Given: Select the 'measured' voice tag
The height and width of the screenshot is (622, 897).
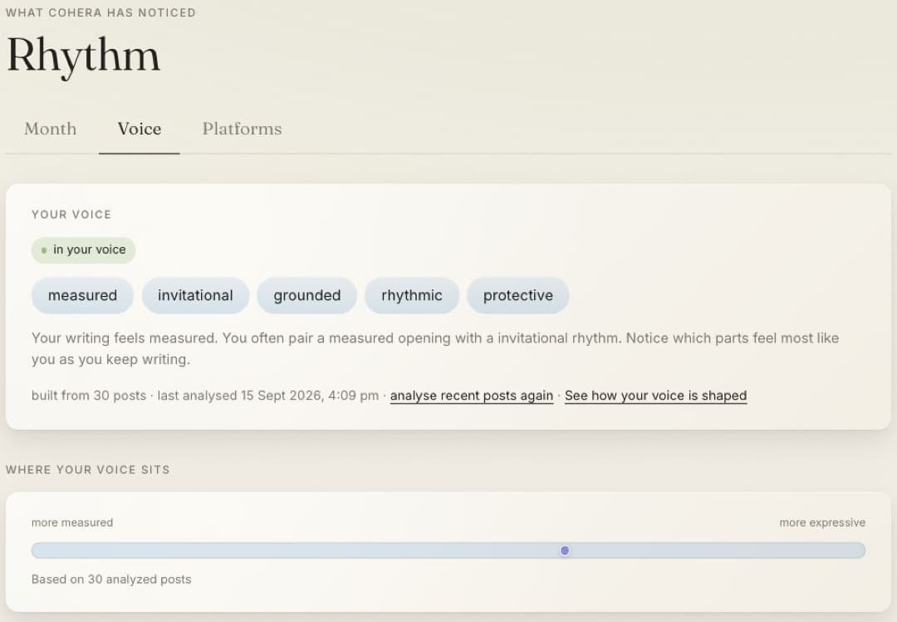Looking at the screenshot, I should (82, 295).
